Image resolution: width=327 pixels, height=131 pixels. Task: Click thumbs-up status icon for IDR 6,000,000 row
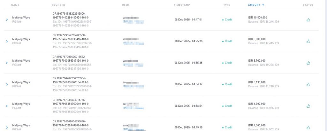coord(308,41)
